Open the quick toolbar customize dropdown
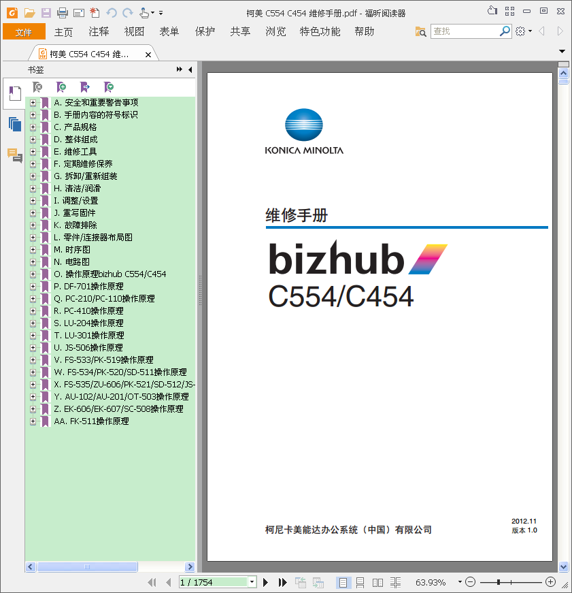Viewport: 572px width, 593px height. 161,13
